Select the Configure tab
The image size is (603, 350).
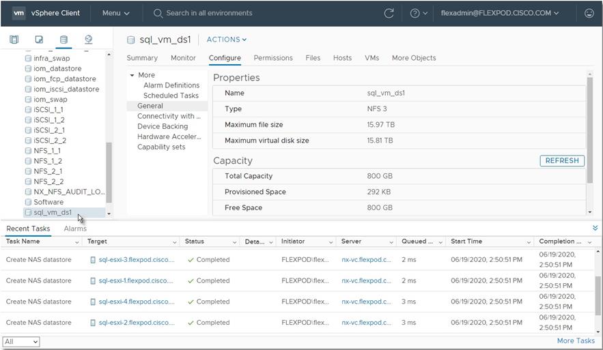click(x=225, y=58)
